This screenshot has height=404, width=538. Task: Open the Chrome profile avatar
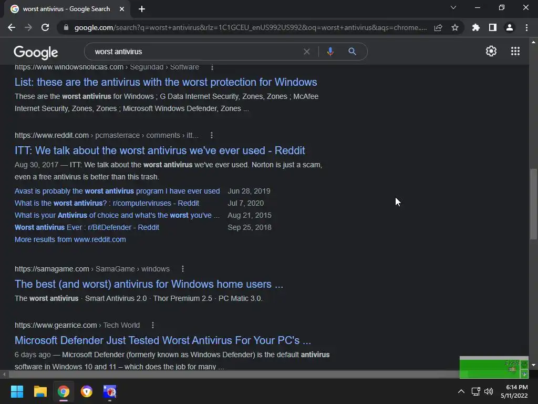pyautogui.click(x=510, y=27)
